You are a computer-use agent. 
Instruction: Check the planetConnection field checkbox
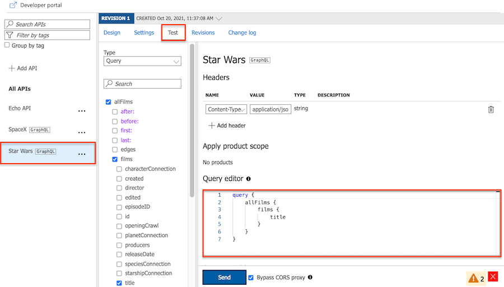pyautogui.click(x=119, y=235)
